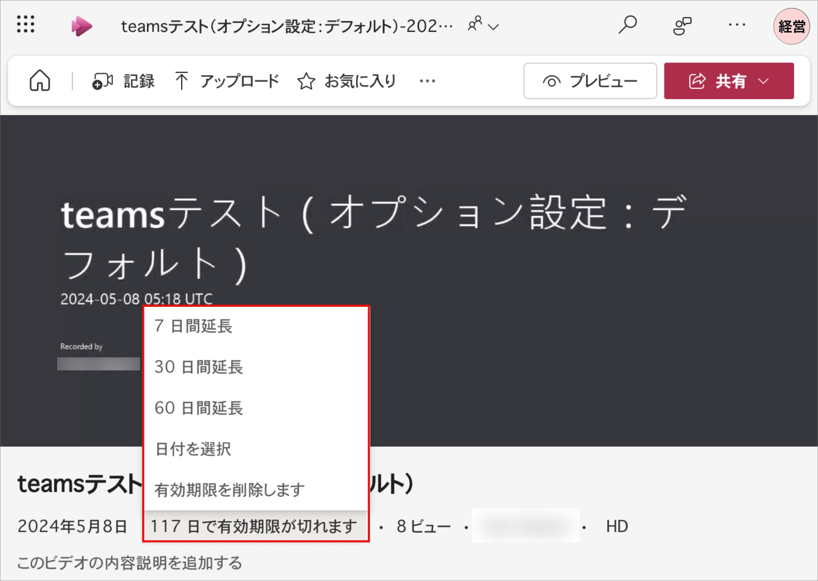This screenshot has height=581, width=818.
Task: Click the 経営 profile avatar
Action: [791, 26]
